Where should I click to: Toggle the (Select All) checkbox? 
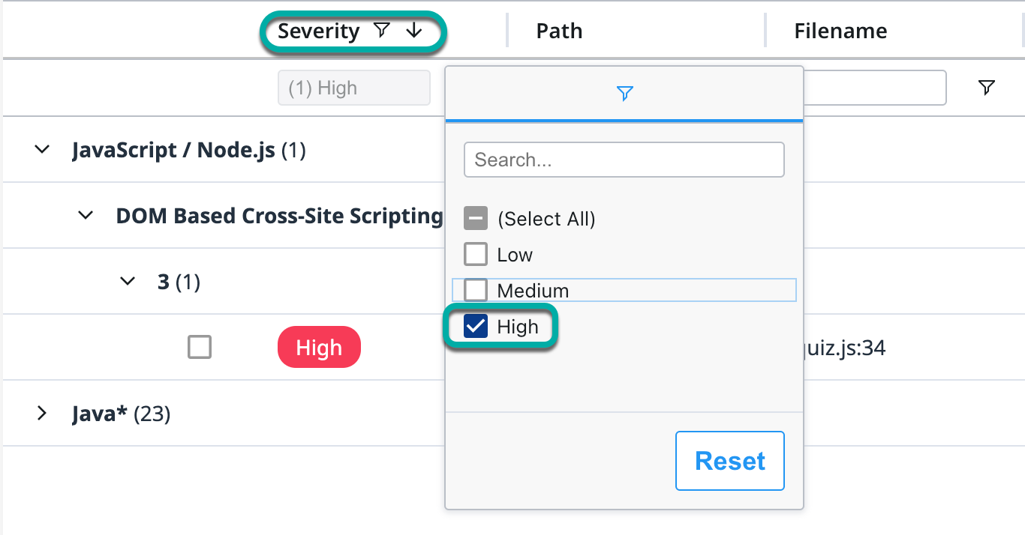(x=476, y=219)
